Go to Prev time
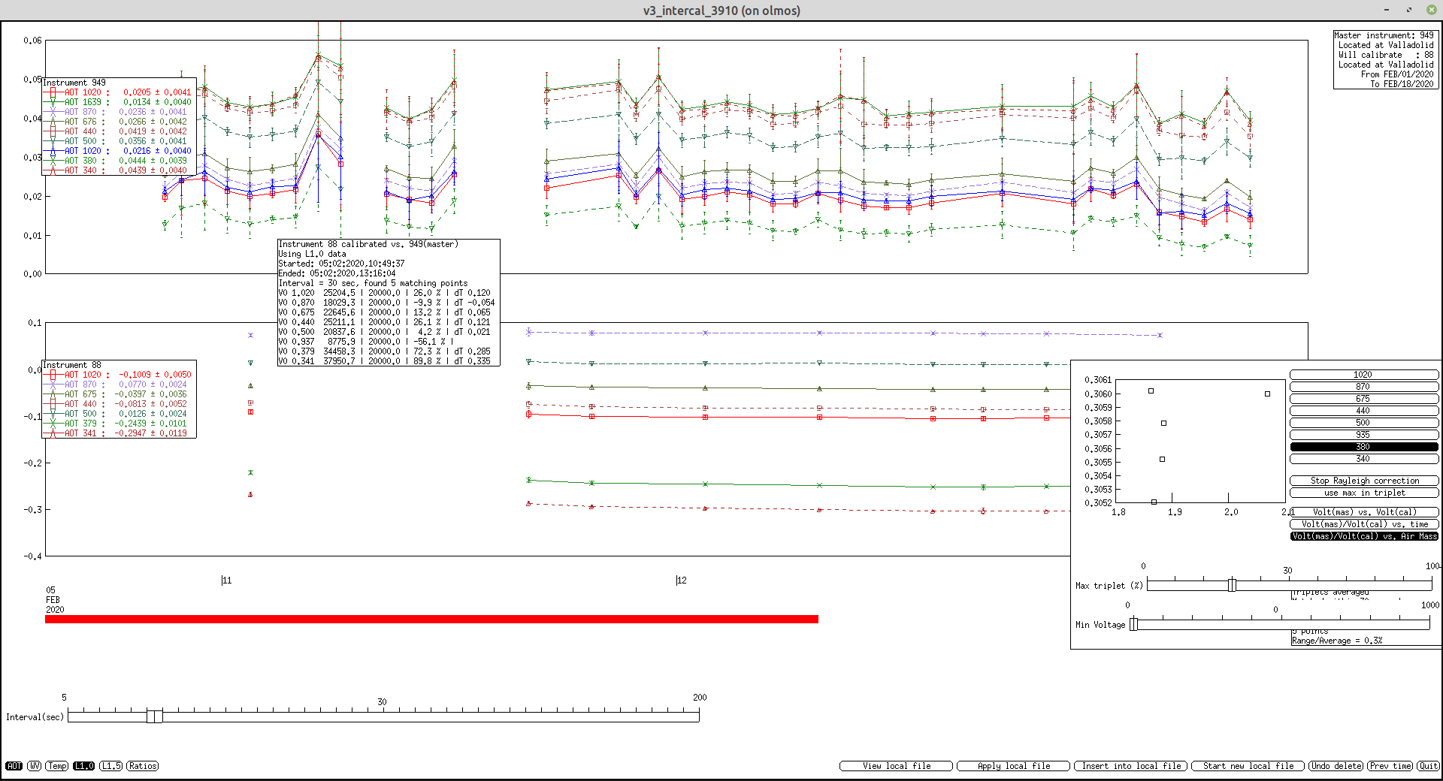 point(1390,766)
